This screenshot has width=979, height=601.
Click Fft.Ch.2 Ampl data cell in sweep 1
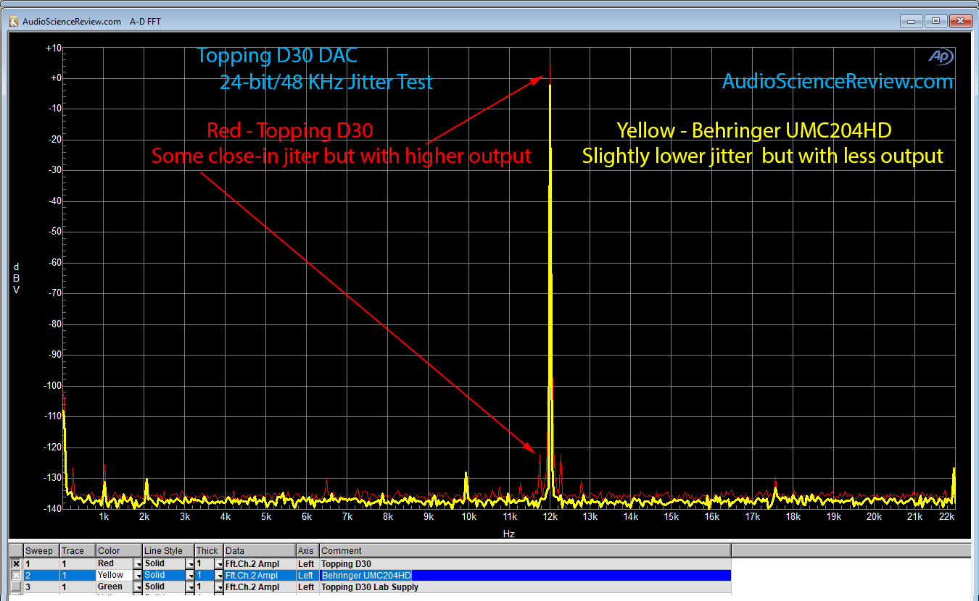260,563
